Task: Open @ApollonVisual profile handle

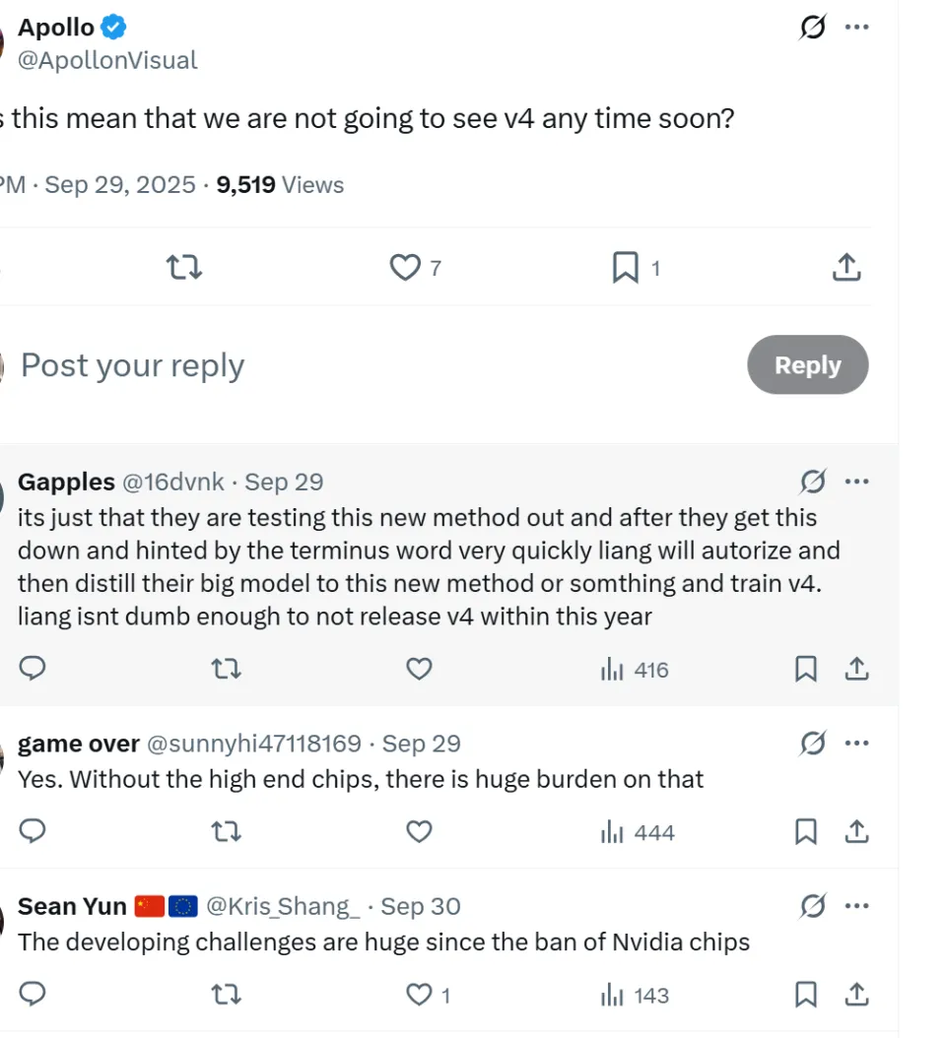Action: (x=107, y=60)
